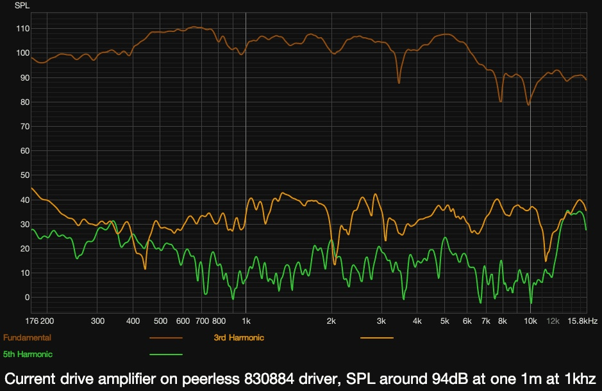The width and height of the screenshot is (602, 391).
Task: Click the 176 frequency axis label
Action: [x=32, y=321]
